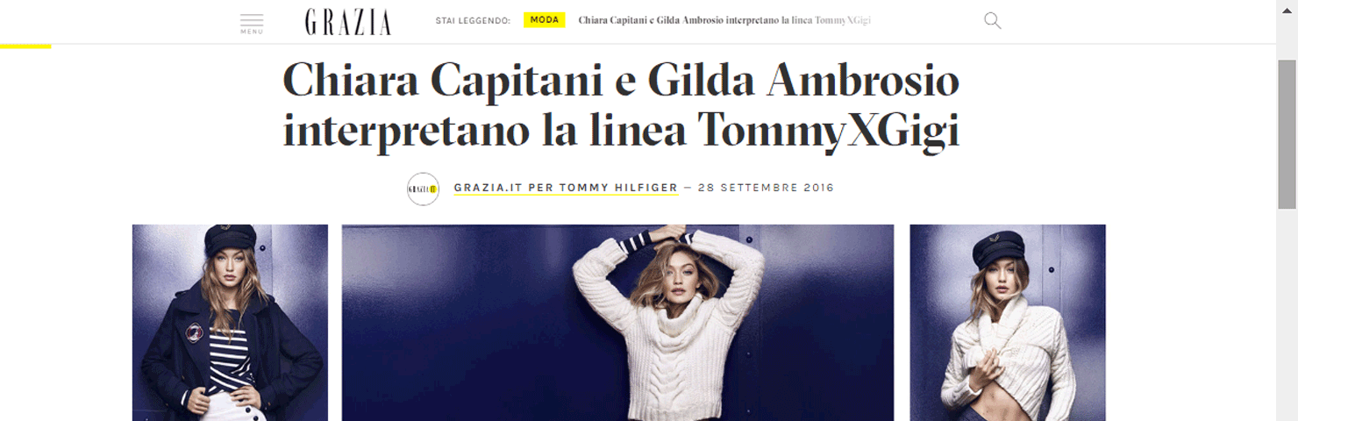Open the left photo with the navy jacket

point(230,323)
